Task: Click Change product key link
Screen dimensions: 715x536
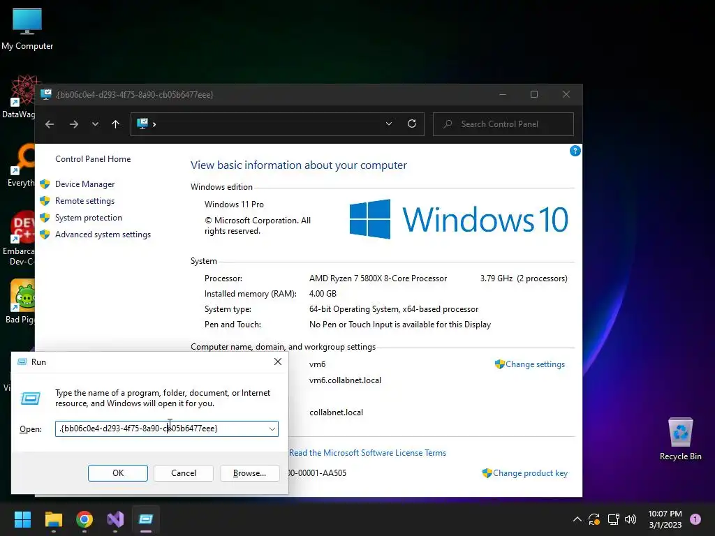Action: tap(530, 473)
